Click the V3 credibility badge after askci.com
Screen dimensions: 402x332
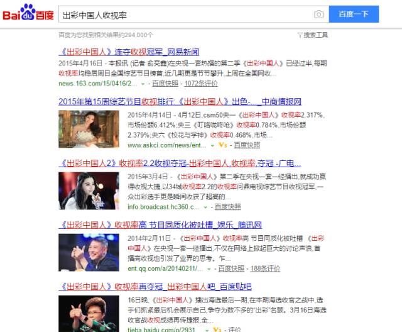(222, 145)
